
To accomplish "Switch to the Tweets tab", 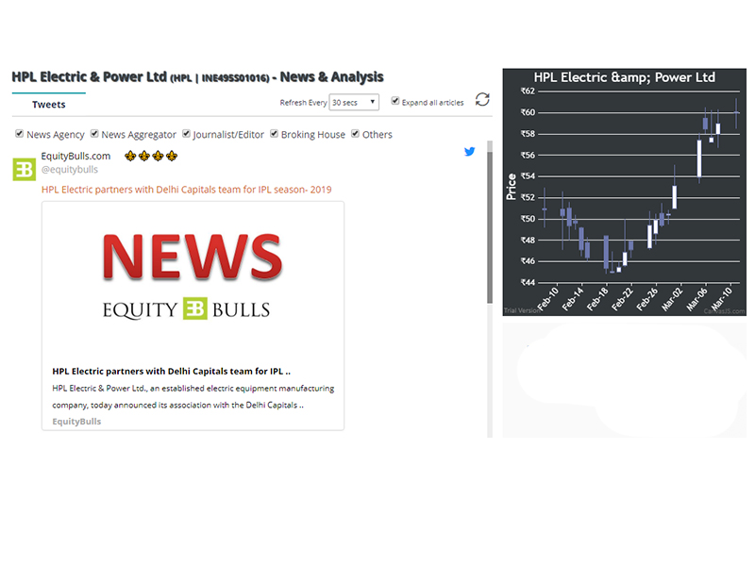I will coord(49,105).
